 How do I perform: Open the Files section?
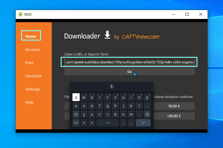point(29,63)
